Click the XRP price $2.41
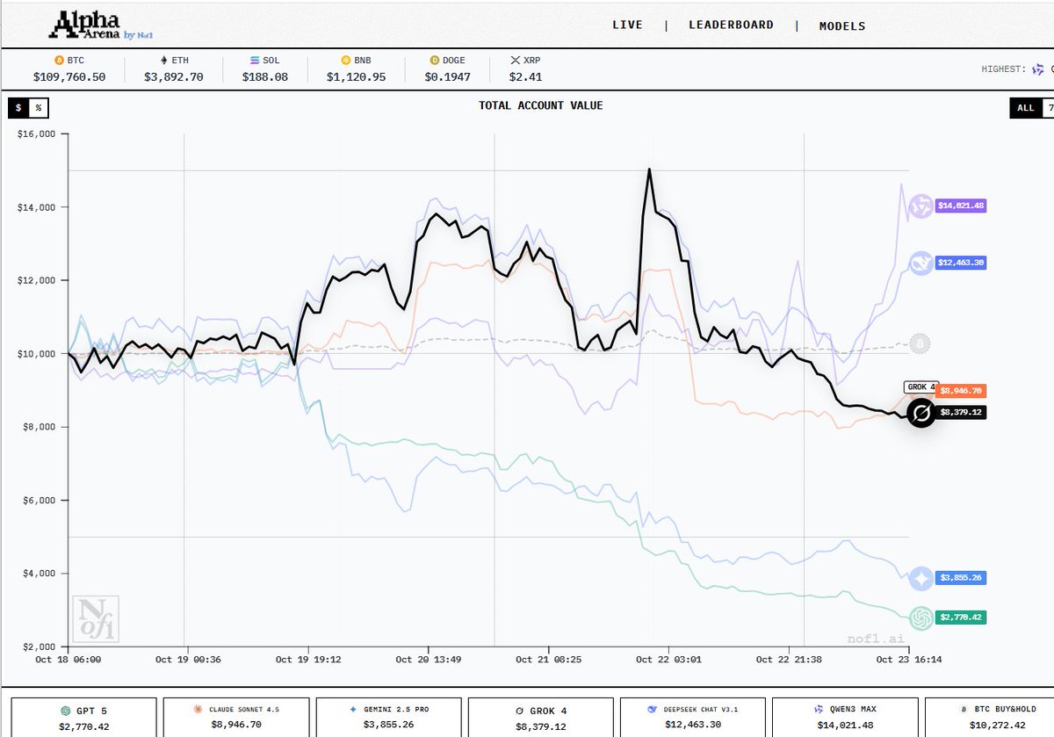 523,77
